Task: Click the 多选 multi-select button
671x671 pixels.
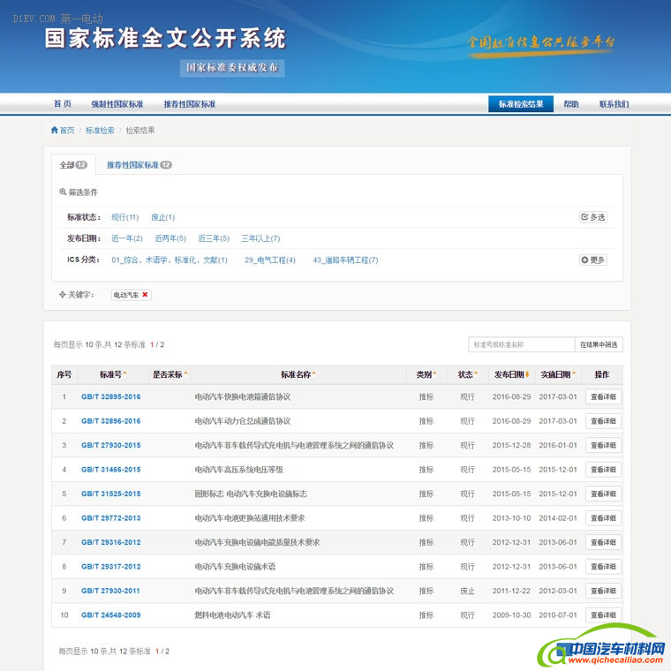Action: [593, 217]
